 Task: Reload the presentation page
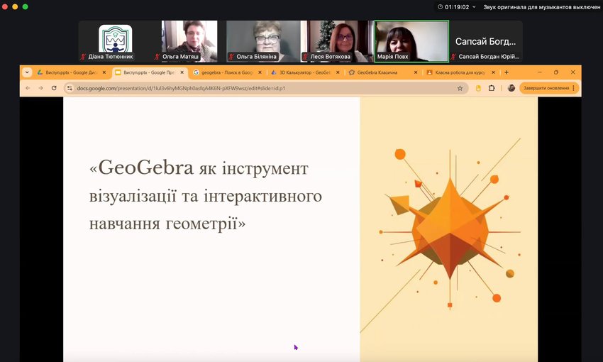[54, 88]
